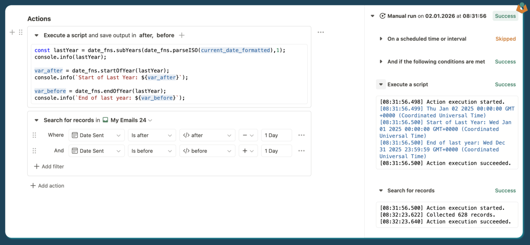Expand 'And if the following conditions are met'
530x245 pixels.
(x=381, y=62)
